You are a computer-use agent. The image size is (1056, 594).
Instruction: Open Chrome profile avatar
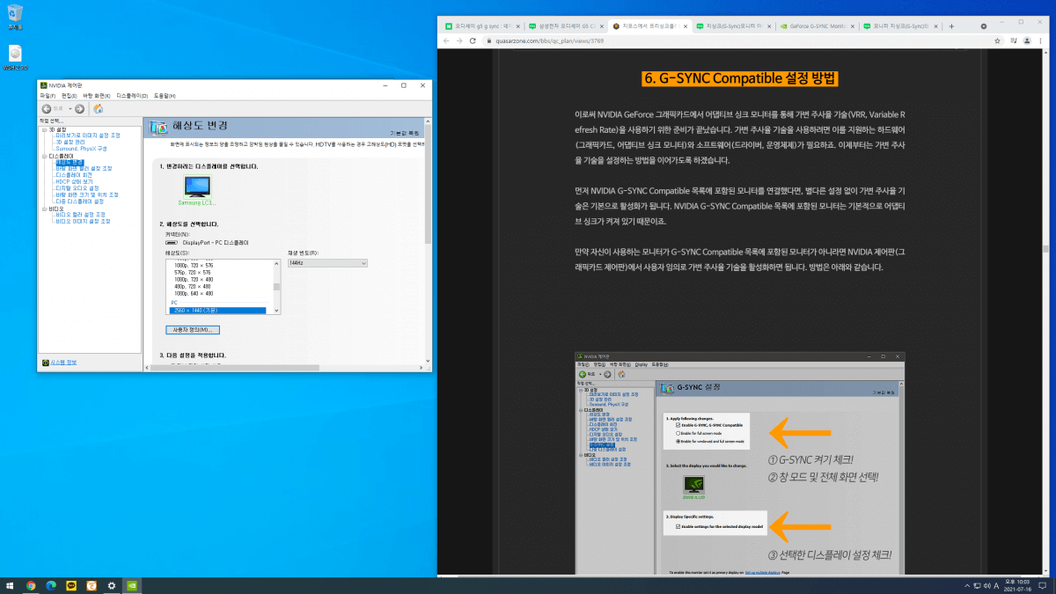pyautogui.click(x=1028, y=40)
